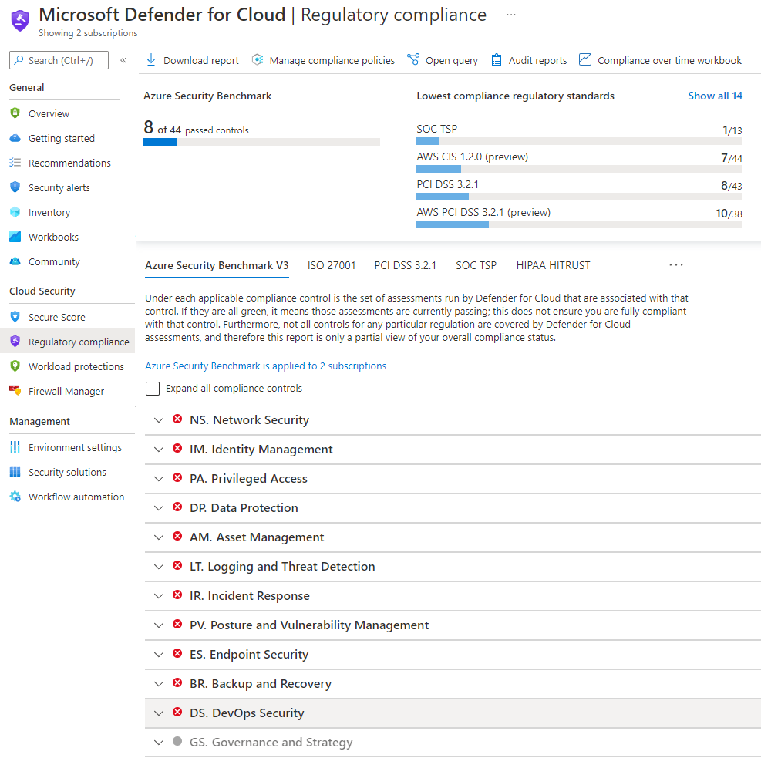Screen dimensions: 761x758
Task: Click the Showing 2 subscriptions text
Action: click(88, 33)
